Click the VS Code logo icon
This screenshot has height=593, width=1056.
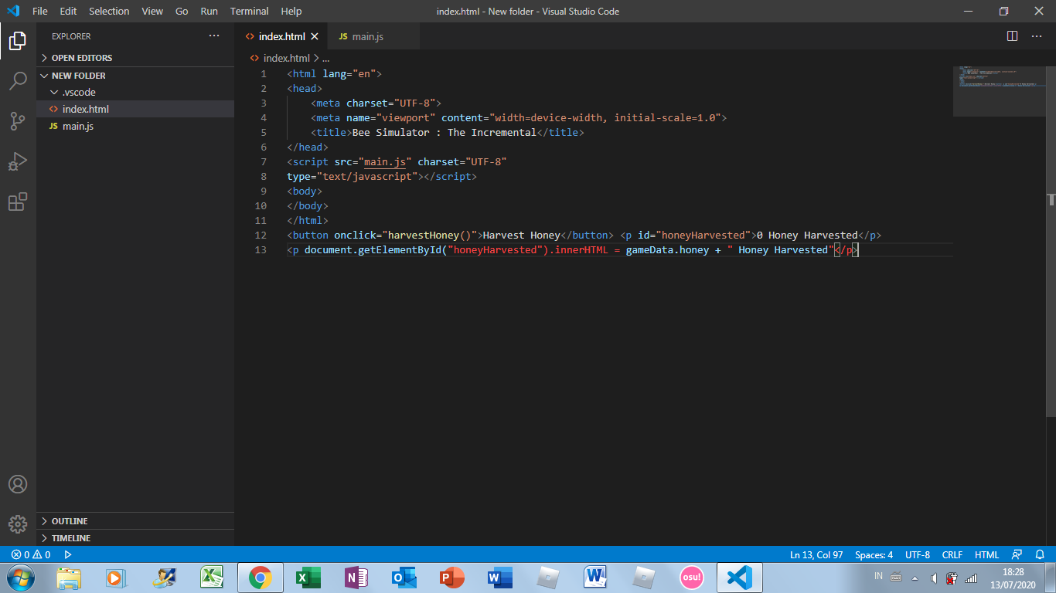13,11
